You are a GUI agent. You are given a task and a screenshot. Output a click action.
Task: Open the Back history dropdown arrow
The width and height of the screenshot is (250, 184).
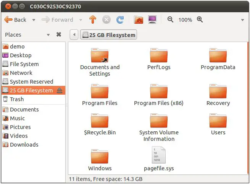[x=34, y=20]
